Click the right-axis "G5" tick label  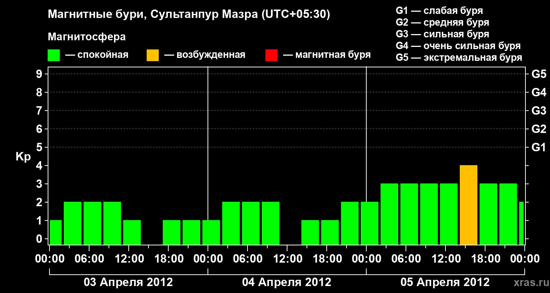click(539, 74)
